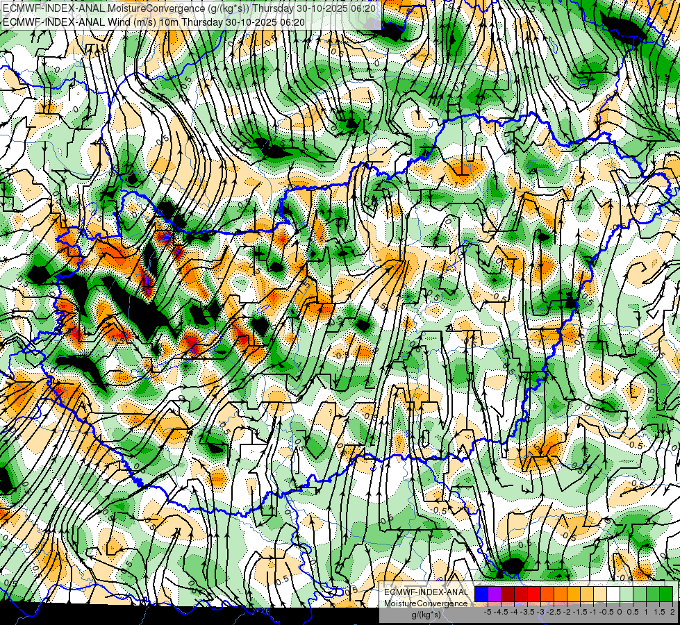Click the legend tick label -4
This screenshot has width=680, height=625.
pyautogui.click(x=514, y=612)
